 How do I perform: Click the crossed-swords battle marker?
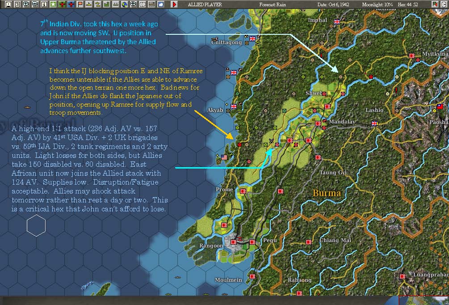(x=271, y=140)
